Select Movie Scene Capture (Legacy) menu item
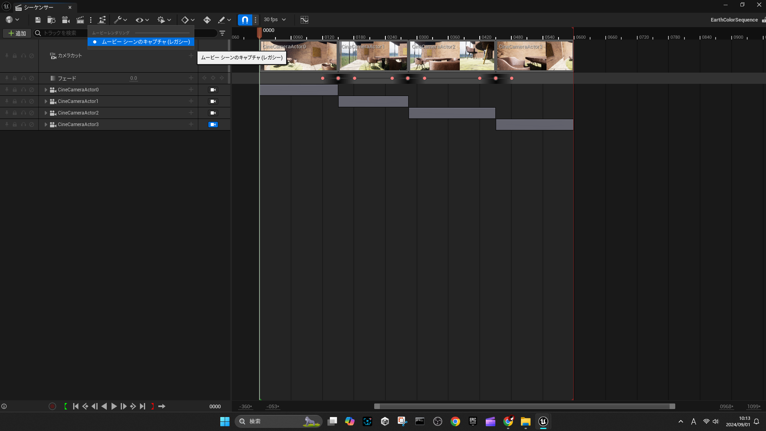 click(146, 42)
